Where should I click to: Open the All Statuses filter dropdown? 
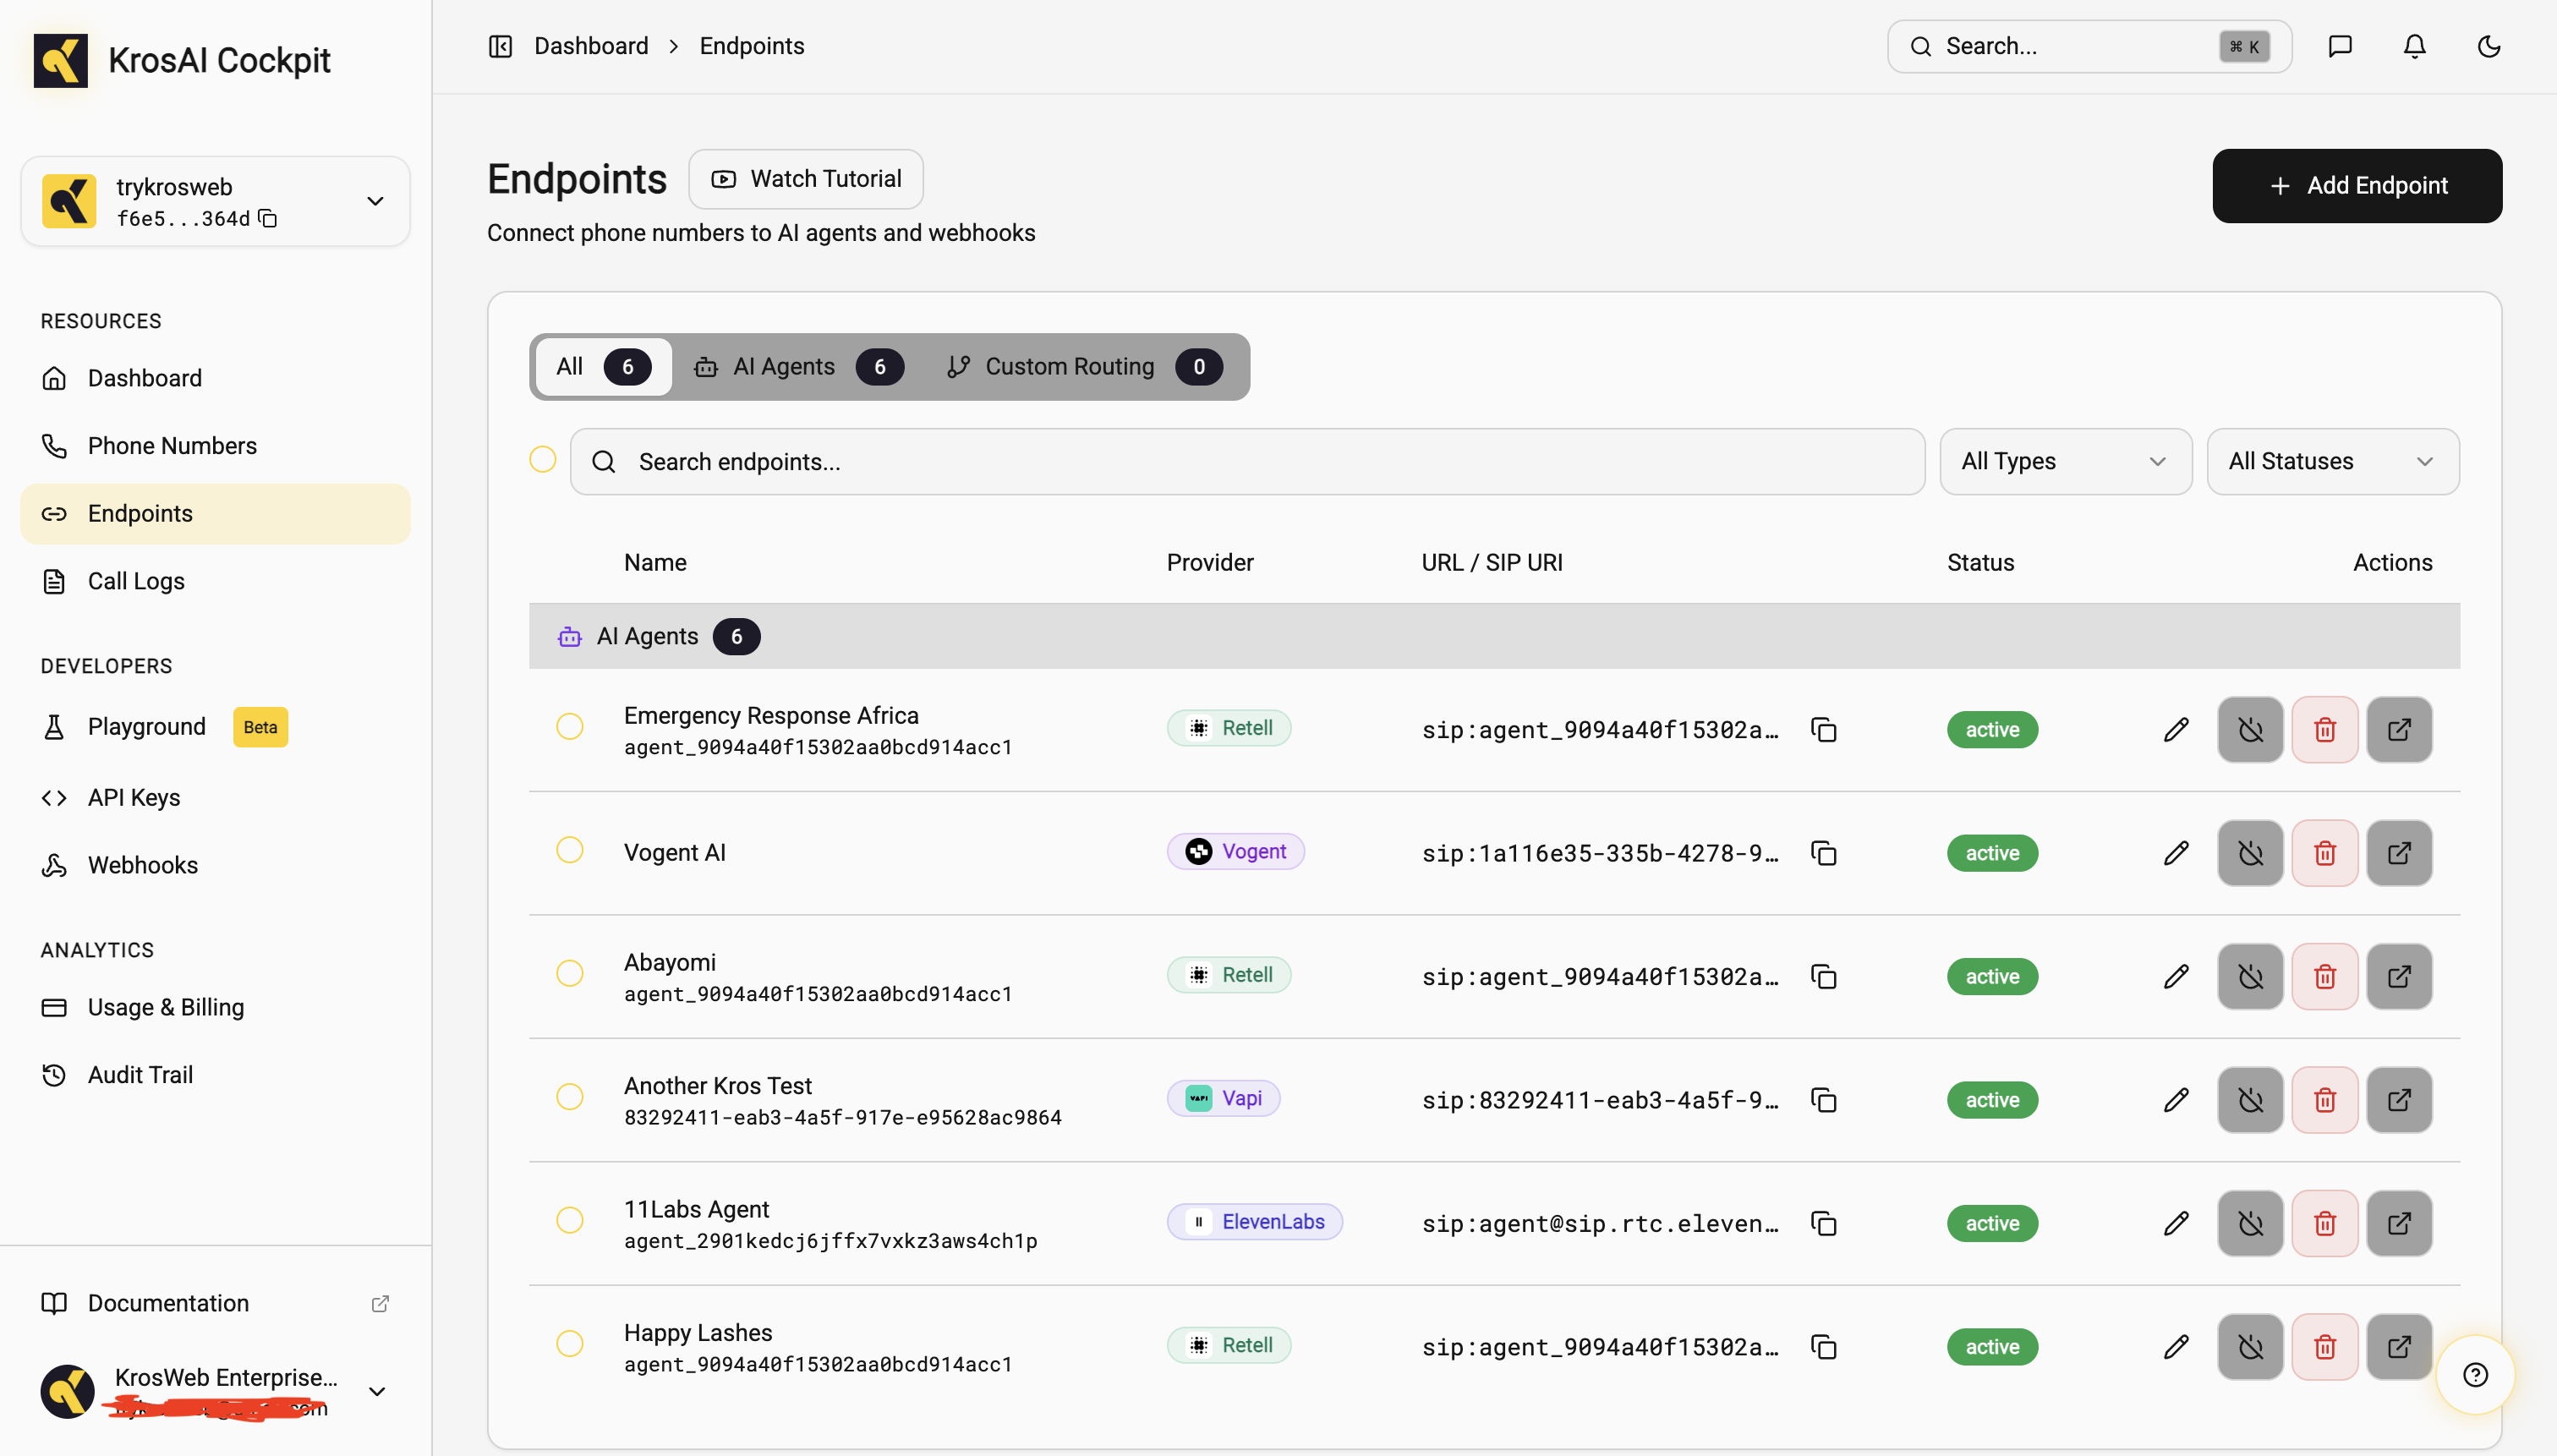[2331, 461]
